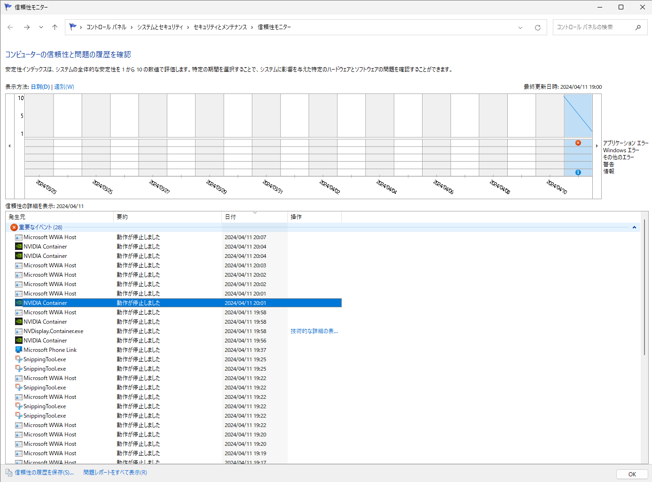652x482 pixels.
Task: Go up one level with the up arrow
Action: pyautogui.click(x=55, y=27)
